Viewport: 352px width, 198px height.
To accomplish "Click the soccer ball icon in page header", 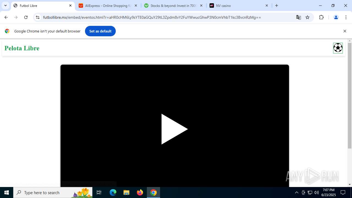I will [x=338, y=48].
